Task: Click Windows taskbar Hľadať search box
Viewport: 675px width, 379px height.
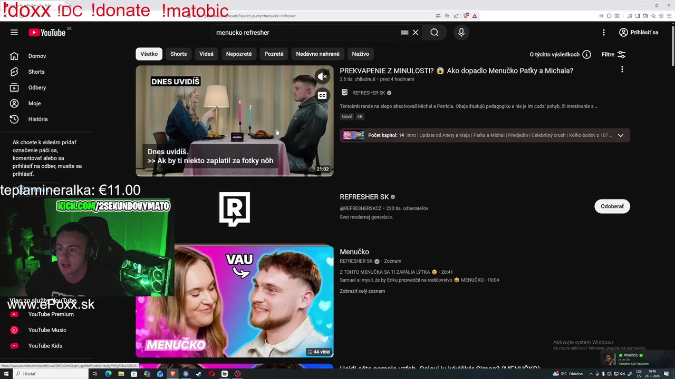Action: [x=50, y=374]
